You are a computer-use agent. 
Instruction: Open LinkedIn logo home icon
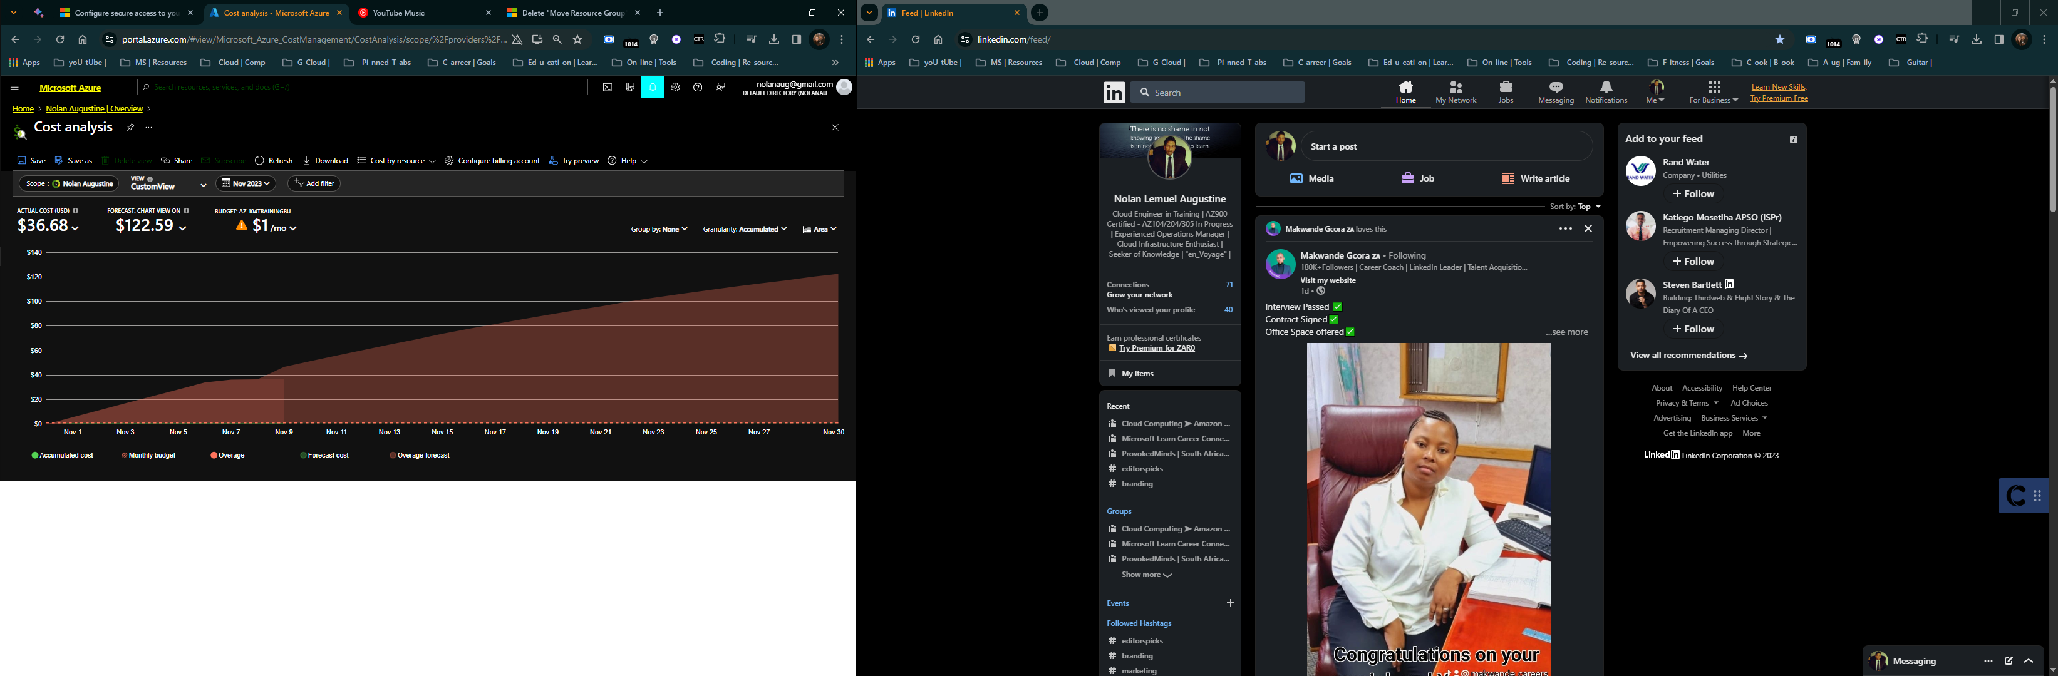(x=1114, y=93)
